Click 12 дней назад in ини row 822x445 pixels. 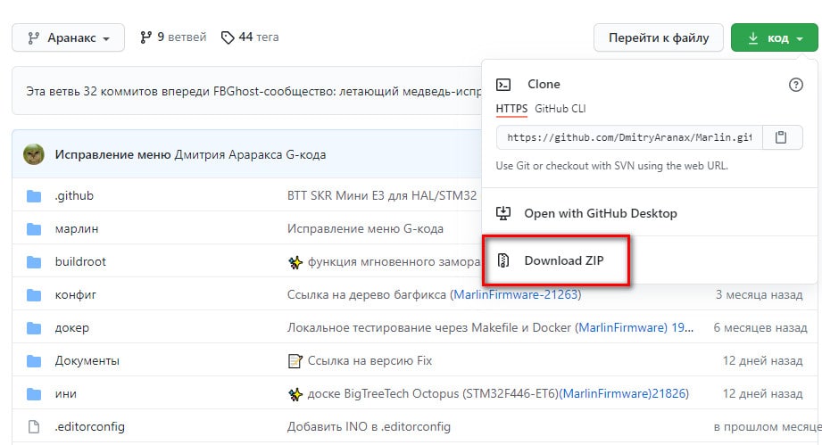(762, 393)
